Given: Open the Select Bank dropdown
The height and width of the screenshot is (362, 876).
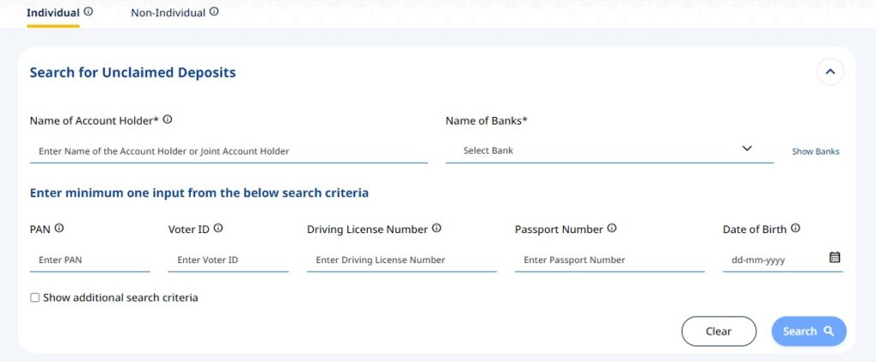Looking at the screenshot, I should (609, 150).
